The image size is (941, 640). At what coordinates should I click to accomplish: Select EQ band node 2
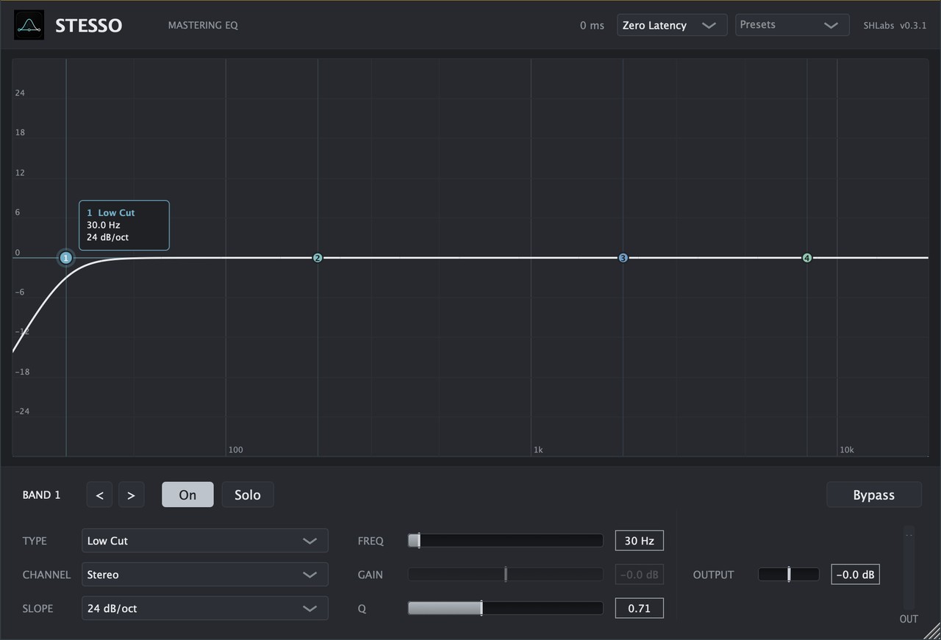[318, 258]
